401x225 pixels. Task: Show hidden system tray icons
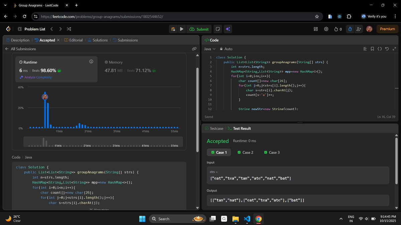341,219
